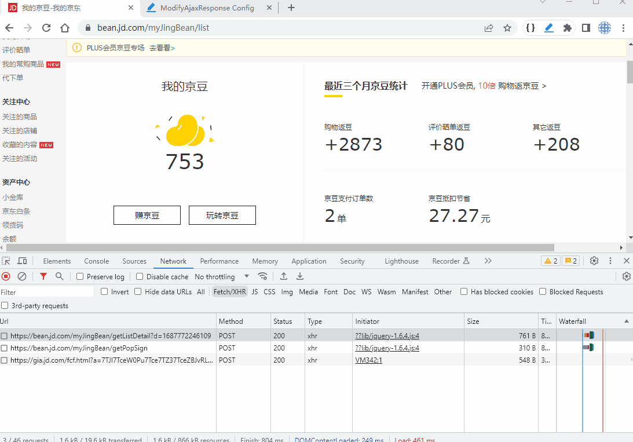Open DevTools customize three-dot menu
Viewport: 633px width, 442px height.
[x=610, y=261]
